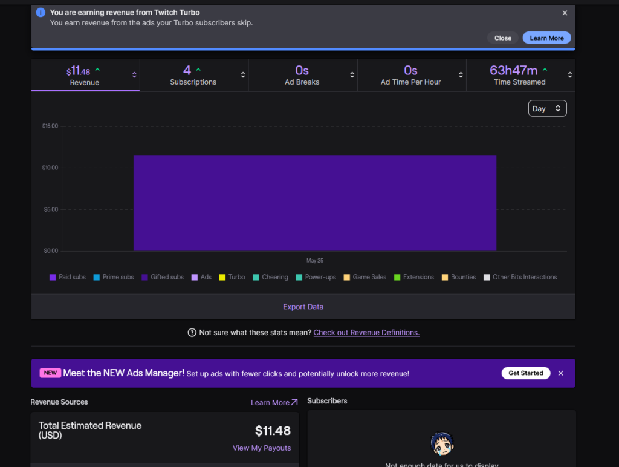The height and width of the screenshot is (467, 619).
Task: Click the Close button in Turbo banner
Action: click(x=502, y=38)
